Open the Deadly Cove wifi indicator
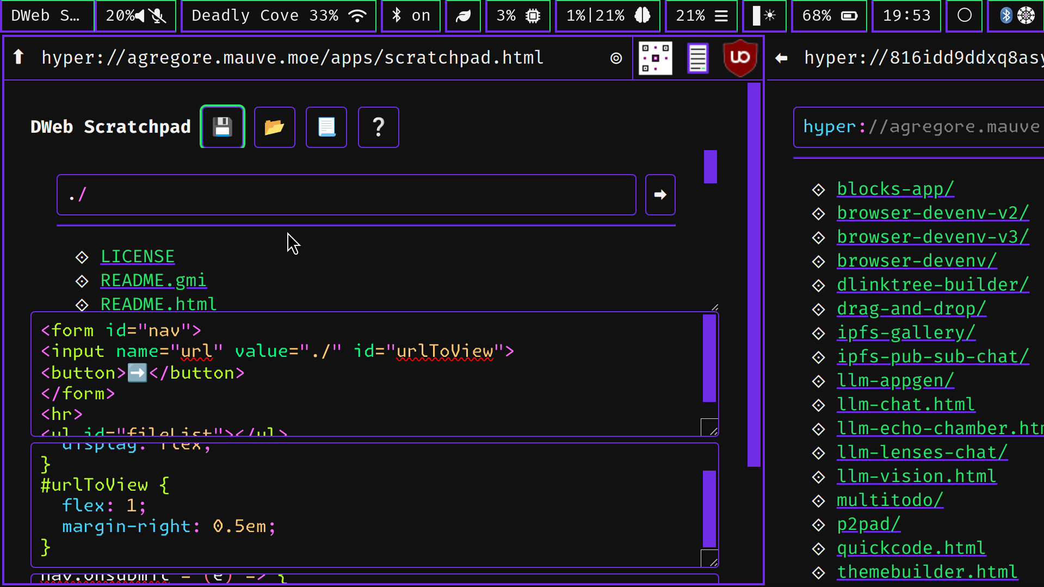Image resolution: width=1044 pixels, height=587 pixels. 279,16
